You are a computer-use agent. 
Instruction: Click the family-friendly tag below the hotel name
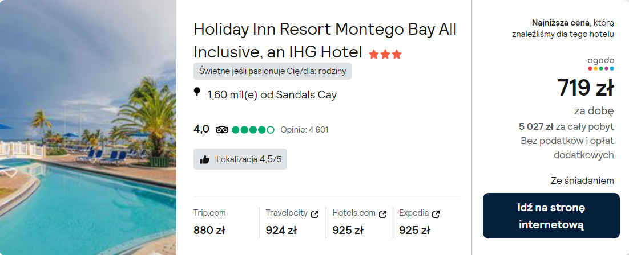click(x=272, y=71)
